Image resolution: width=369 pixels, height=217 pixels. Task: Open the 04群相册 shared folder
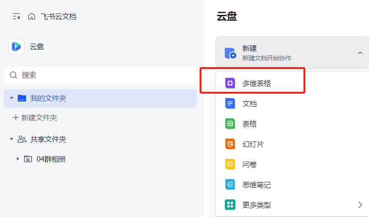[x=51, y=159]
